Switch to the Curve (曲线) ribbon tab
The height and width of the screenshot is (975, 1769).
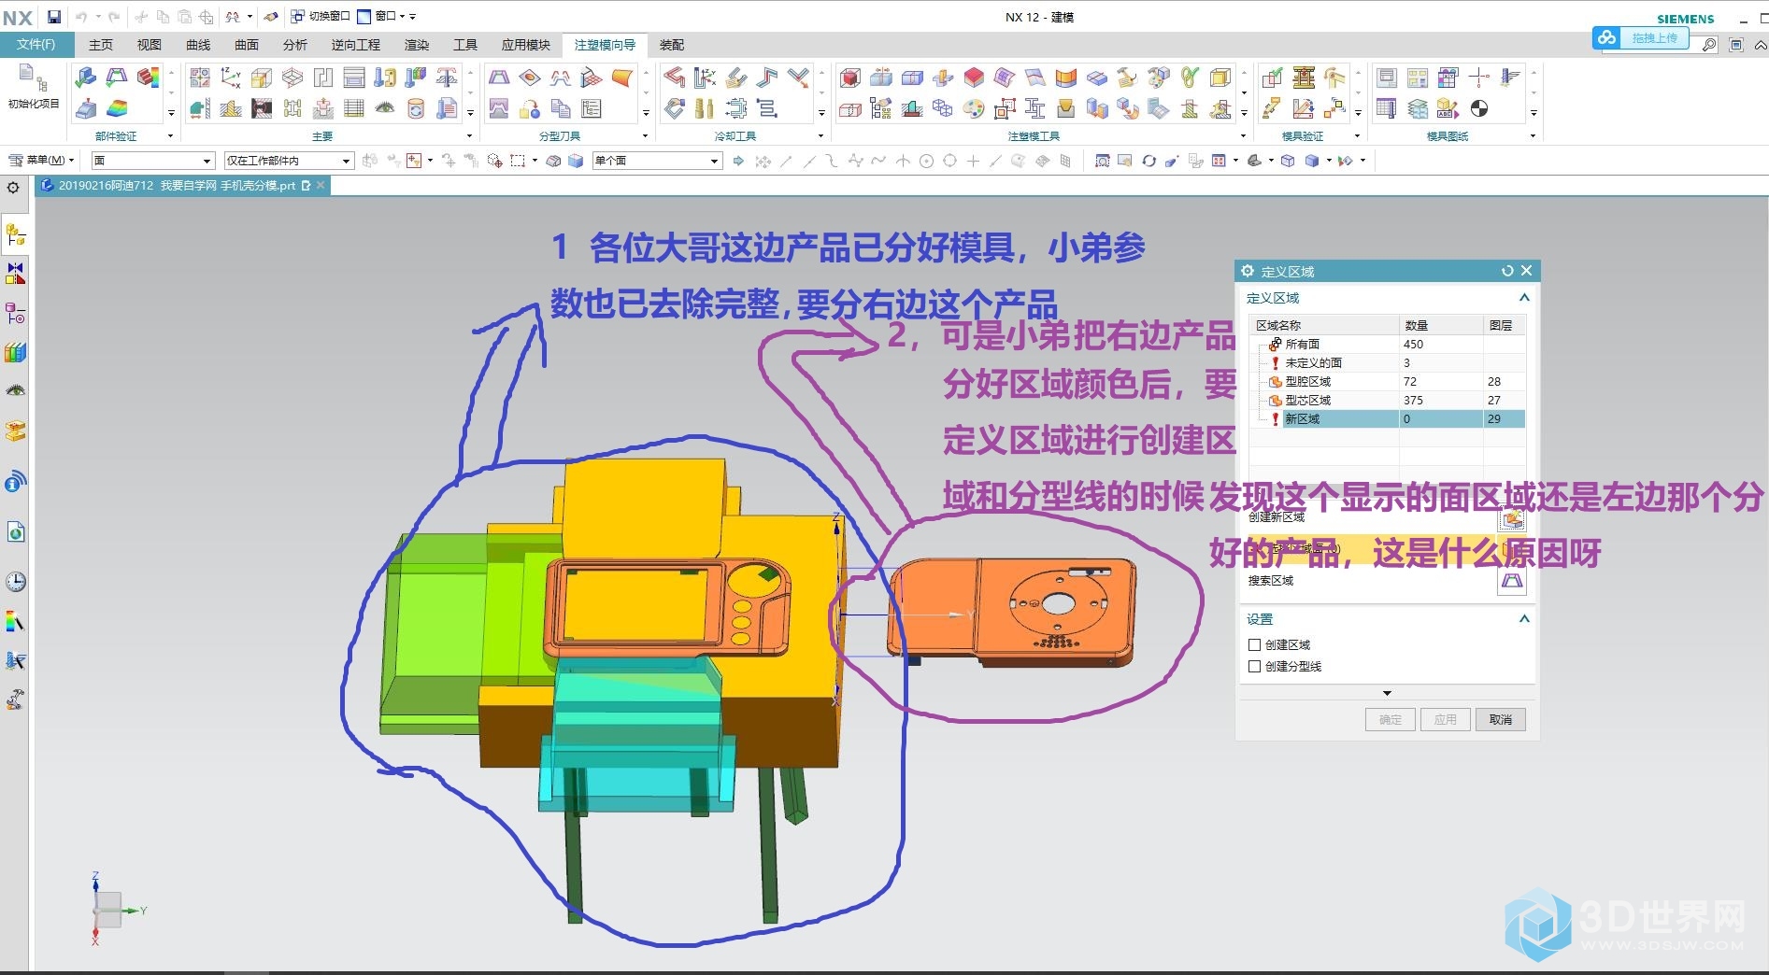(x=198, y=45)
